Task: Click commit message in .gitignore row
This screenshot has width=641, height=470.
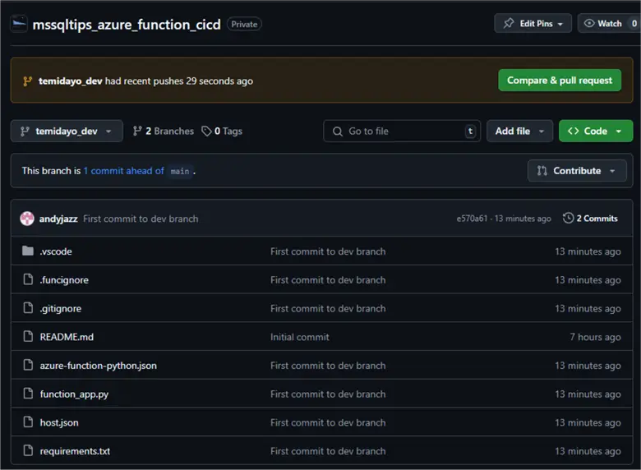Action: click(328, 309)
